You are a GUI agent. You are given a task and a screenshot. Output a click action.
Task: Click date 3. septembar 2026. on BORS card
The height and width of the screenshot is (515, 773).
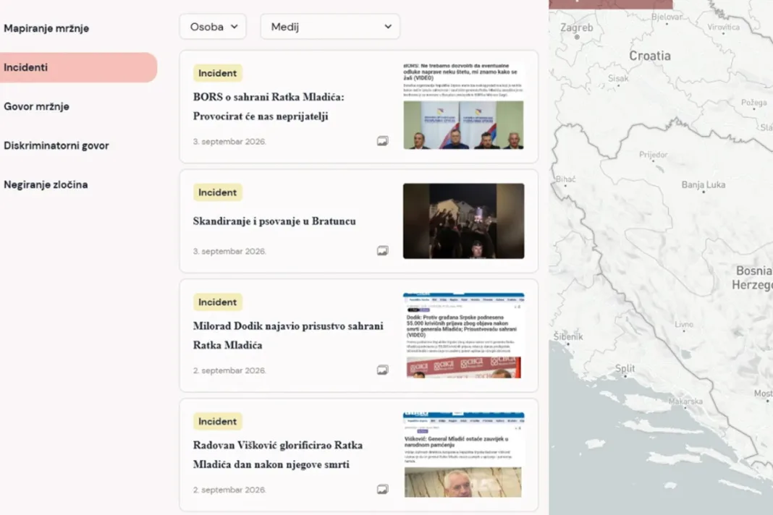(x=229, y=142)
